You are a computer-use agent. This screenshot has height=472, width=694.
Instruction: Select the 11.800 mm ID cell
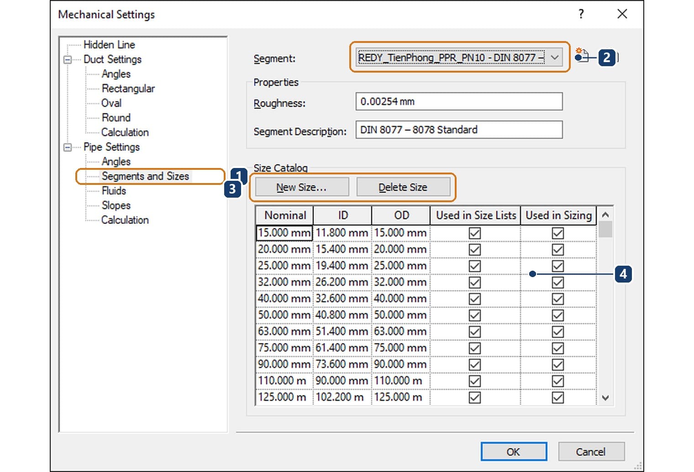[342, 233]
